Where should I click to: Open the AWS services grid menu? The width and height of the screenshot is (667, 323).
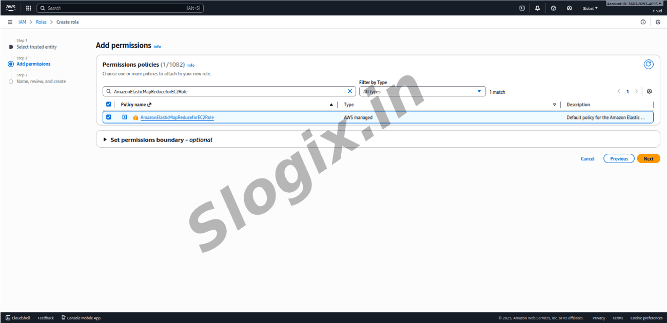tap(28, 8)
